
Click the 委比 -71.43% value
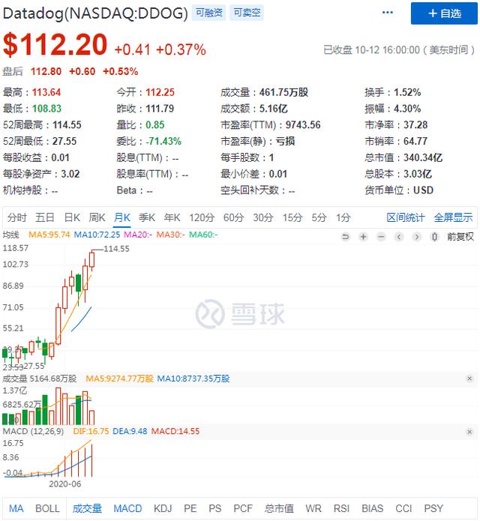(163, 141)
